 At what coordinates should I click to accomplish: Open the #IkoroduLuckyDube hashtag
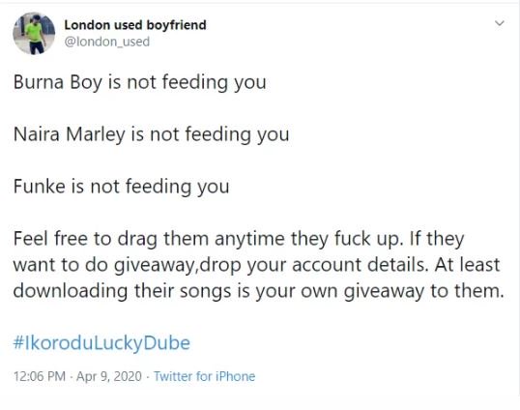coord(101,343)
